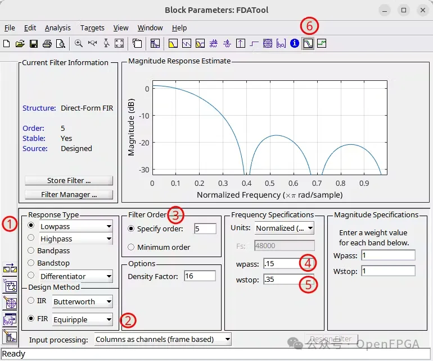Open the Targets menu

(x=92, y=28)
